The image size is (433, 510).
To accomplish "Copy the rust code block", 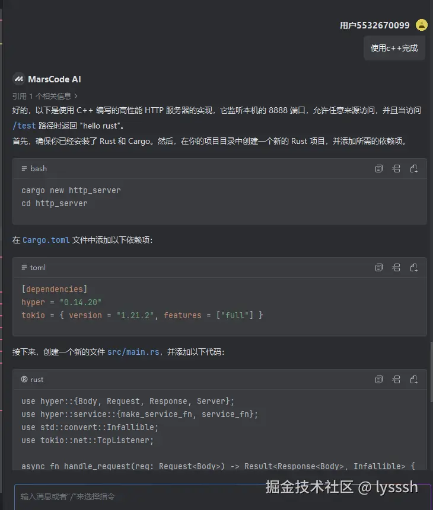I will pos(379,380).
